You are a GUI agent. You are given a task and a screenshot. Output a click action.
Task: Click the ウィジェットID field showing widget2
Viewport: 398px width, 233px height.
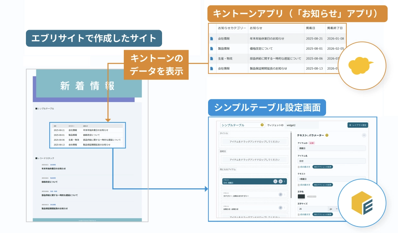301,125
